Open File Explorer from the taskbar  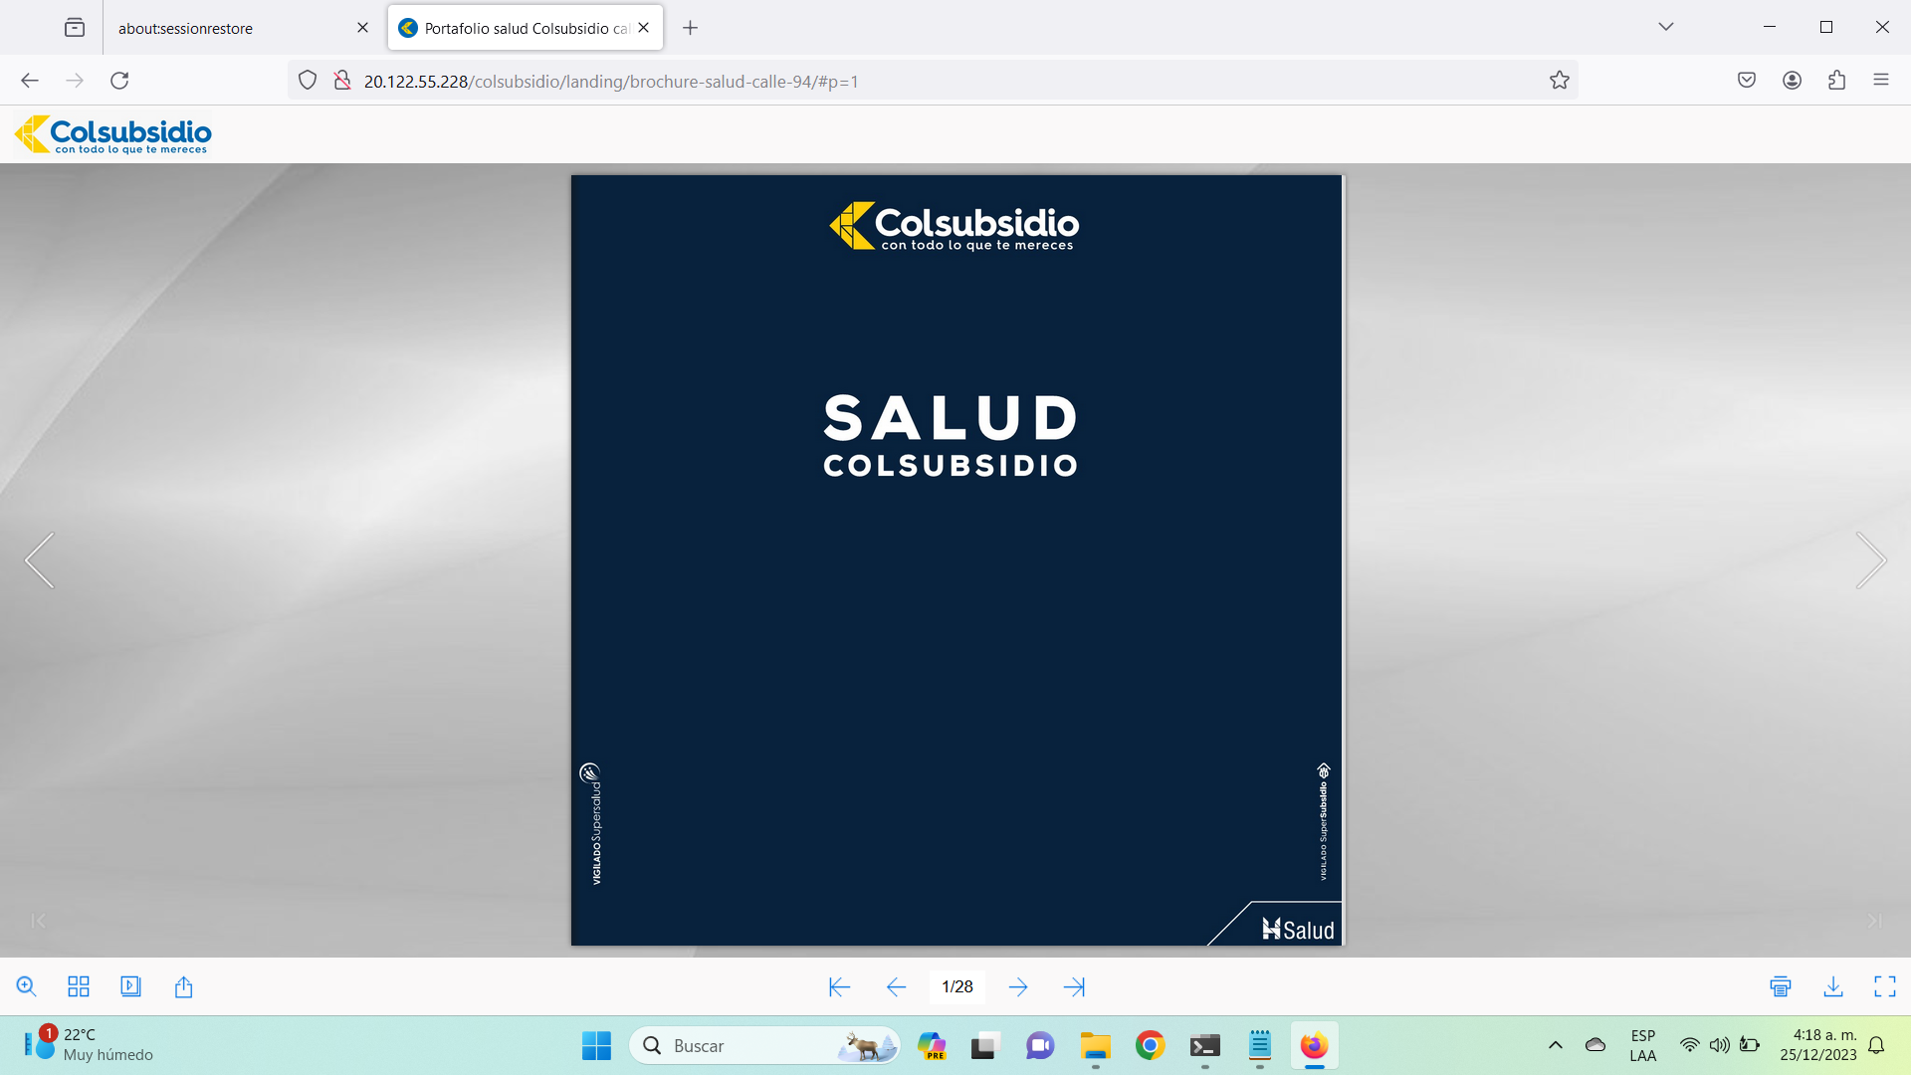click(1095, 1046)
